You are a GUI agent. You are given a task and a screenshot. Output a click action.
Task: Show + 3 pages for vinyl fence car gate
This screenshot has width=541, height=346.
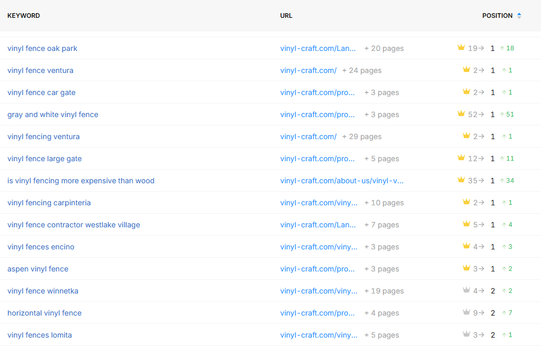coord(382,93)
